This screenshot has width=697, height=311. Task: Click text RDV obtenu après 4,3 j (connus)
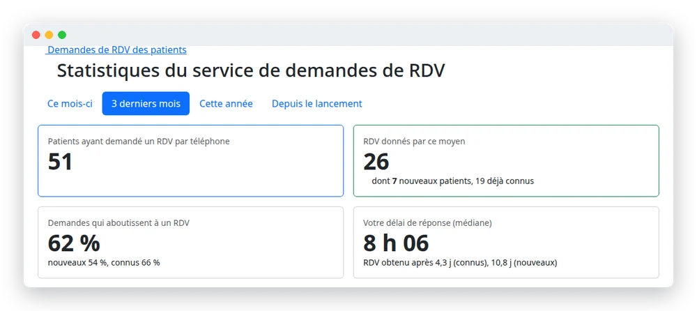pos(426,262)
